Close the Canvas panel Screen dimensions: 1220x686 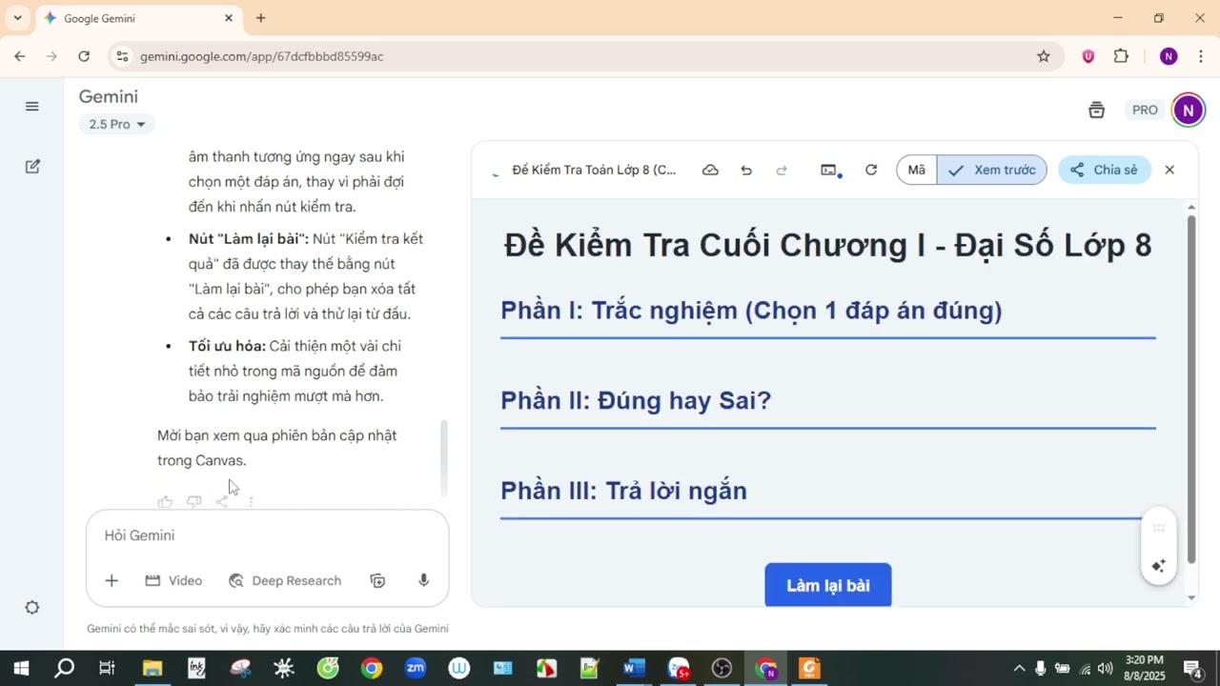coord(1169,170)
